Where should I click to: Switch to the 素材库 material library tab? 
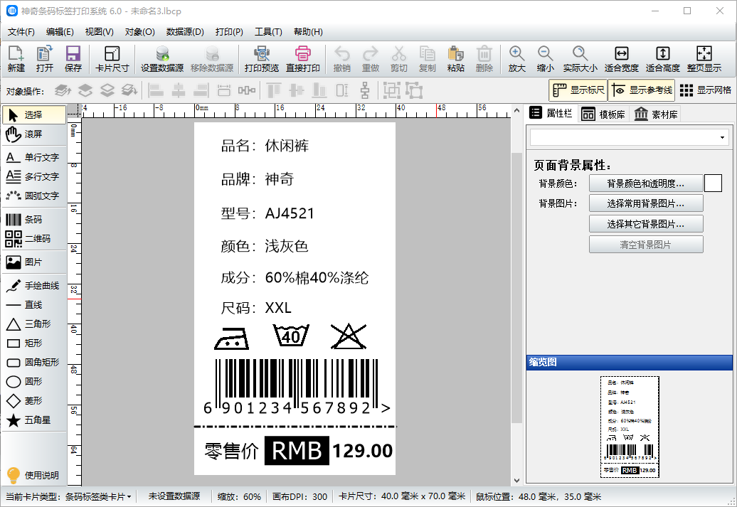(655, 114)
